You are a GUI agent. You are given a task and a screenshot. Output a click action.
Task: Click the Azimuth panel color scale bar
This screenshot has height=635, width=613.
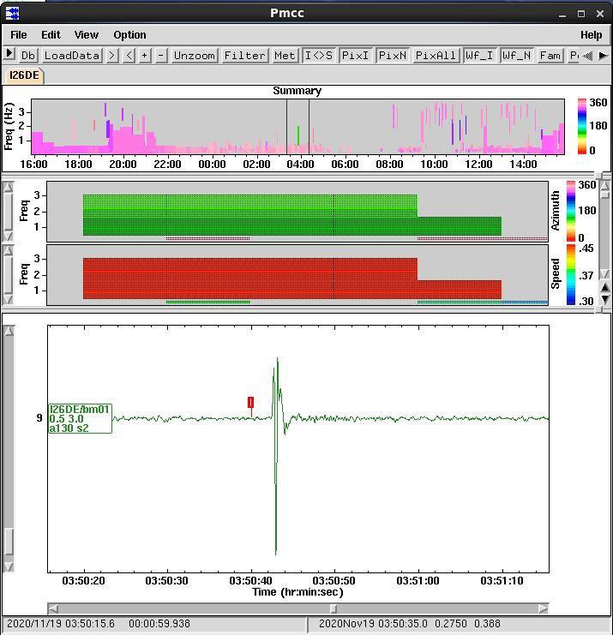[x=571, y=212]
